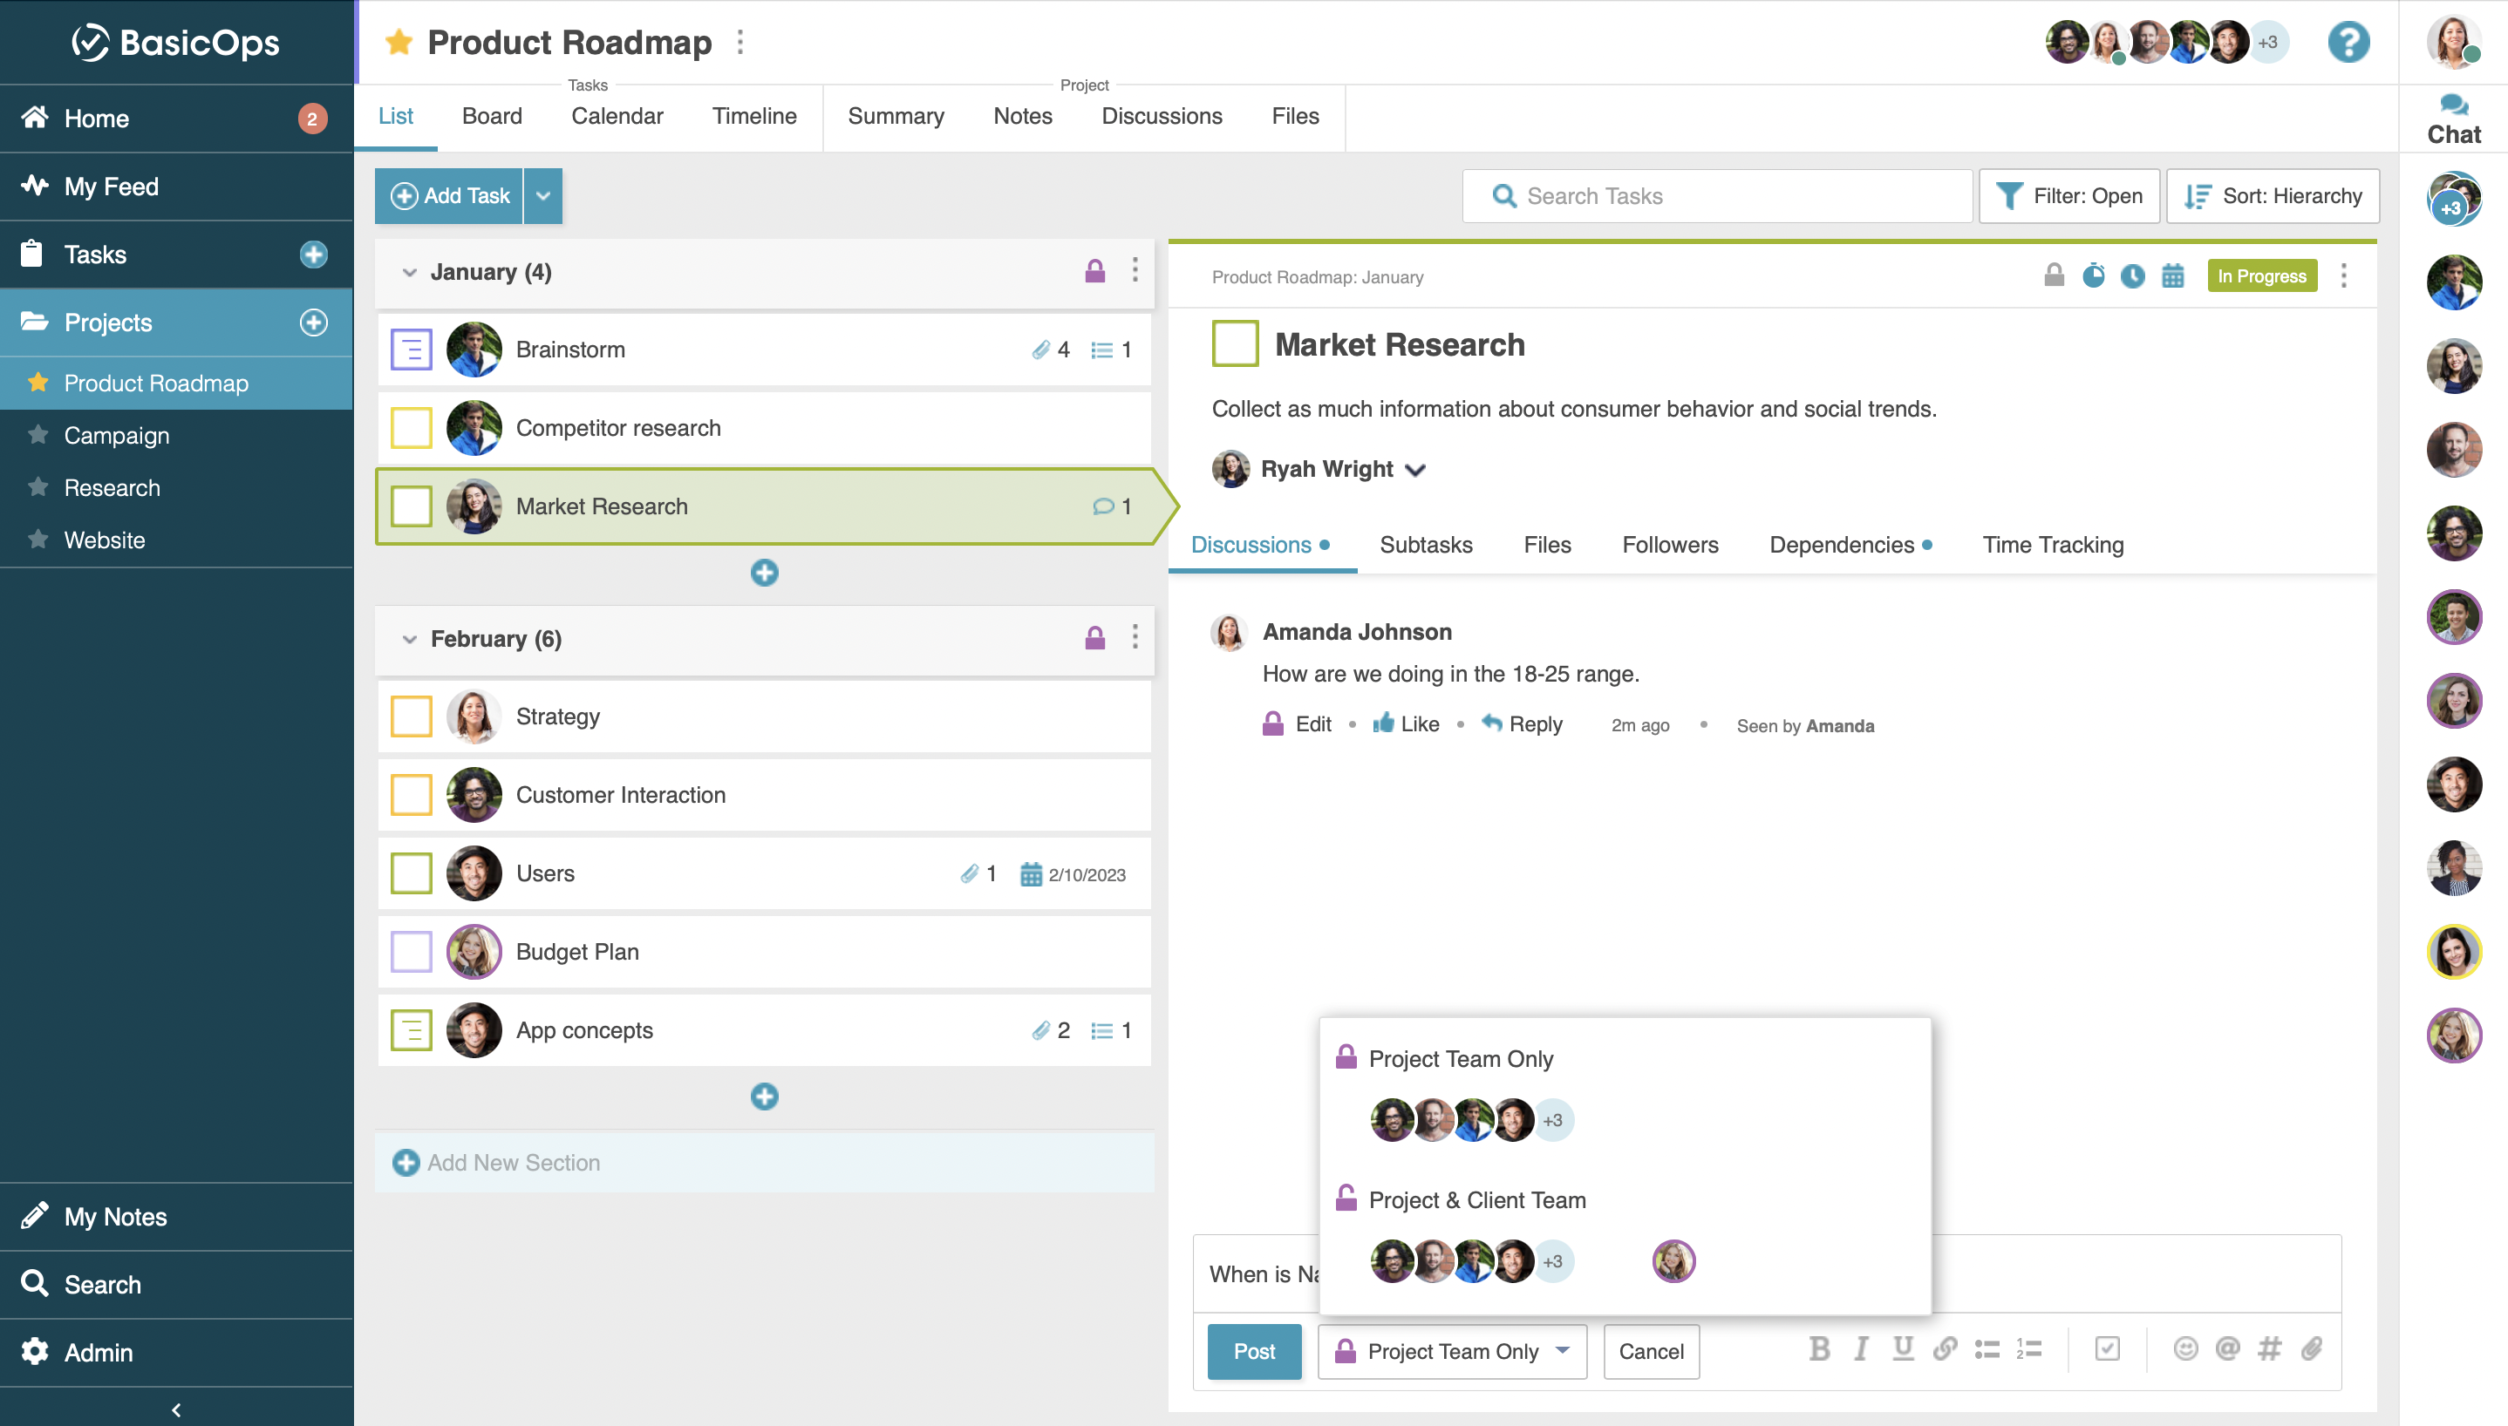Click Add New Section
The image size is (2508, 1426).
coord(764,1163)
